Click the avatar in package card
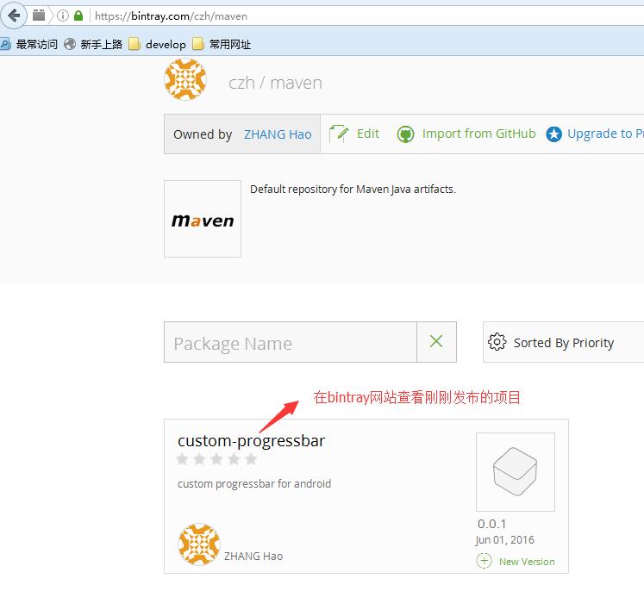Screen dimensions: 644x591 (199, 544)
